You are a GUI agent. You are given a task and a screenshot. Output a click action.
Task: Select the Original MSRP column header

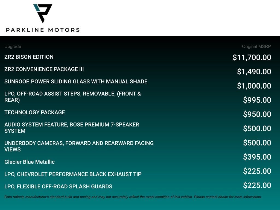256,46
